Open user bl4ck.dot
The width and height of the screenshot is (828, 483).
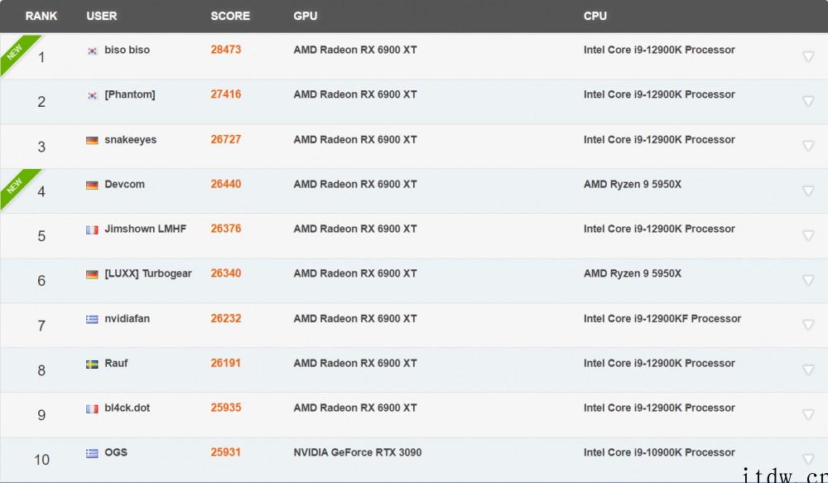[x=128, y=408]
